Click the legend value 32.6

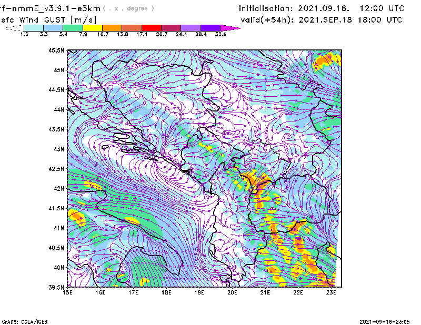(220, 34)
